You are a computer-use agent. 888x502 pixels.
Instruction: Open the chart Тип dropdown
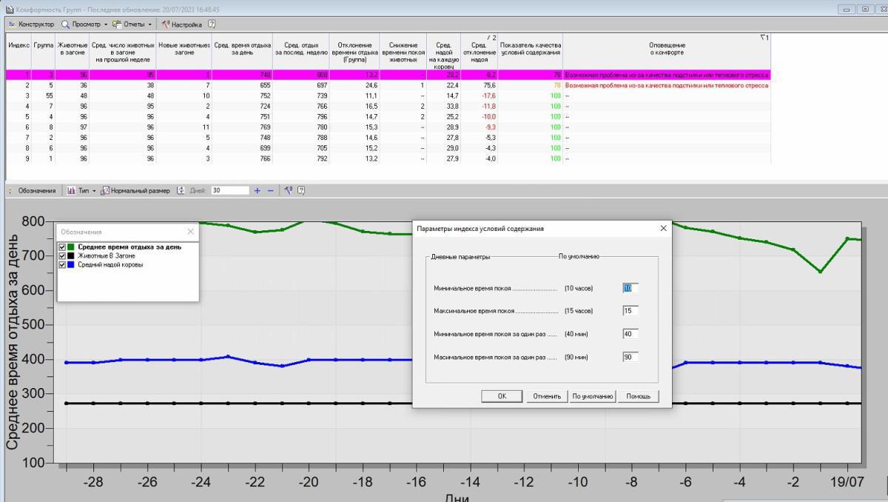click(82, 190)
